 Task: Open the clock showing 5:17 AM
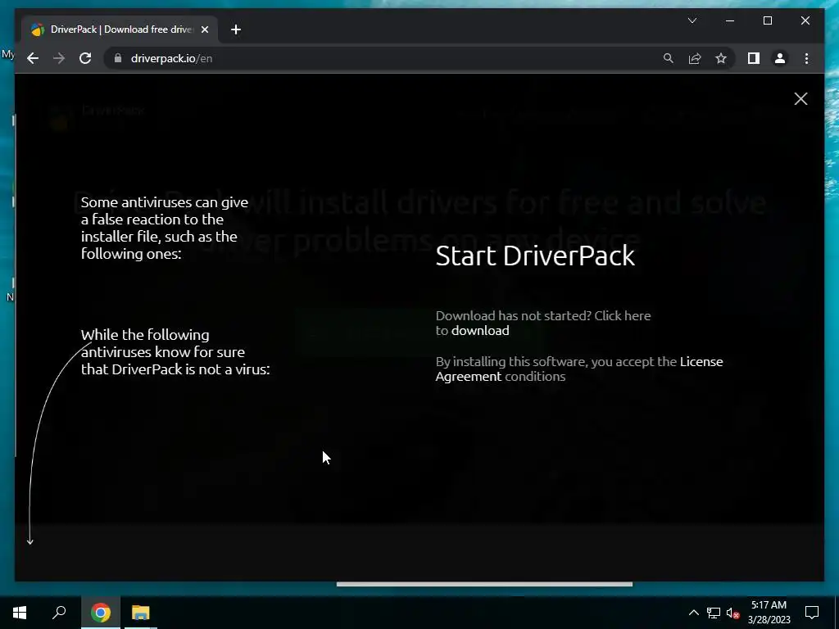point(769,613)
